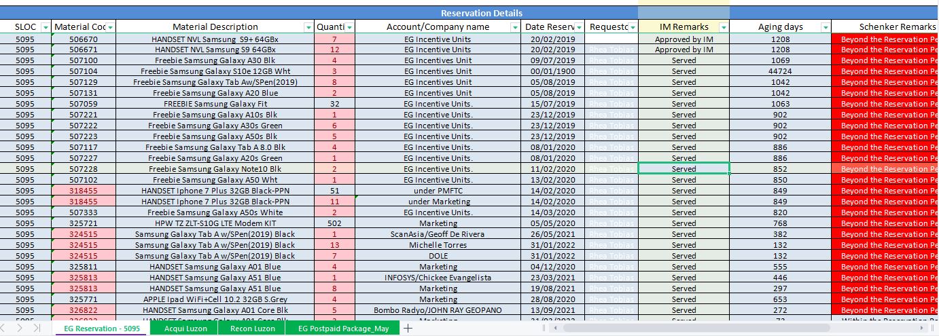The height and width of the screenshot is (336, 939).
Task: Select cell FREEBIE Samsung Galaxy Fit
Action: [215, 104]
